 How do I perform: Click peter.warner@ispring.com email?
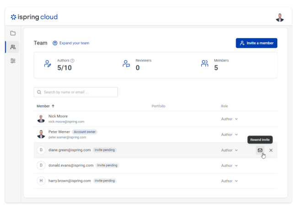point(67,137)
